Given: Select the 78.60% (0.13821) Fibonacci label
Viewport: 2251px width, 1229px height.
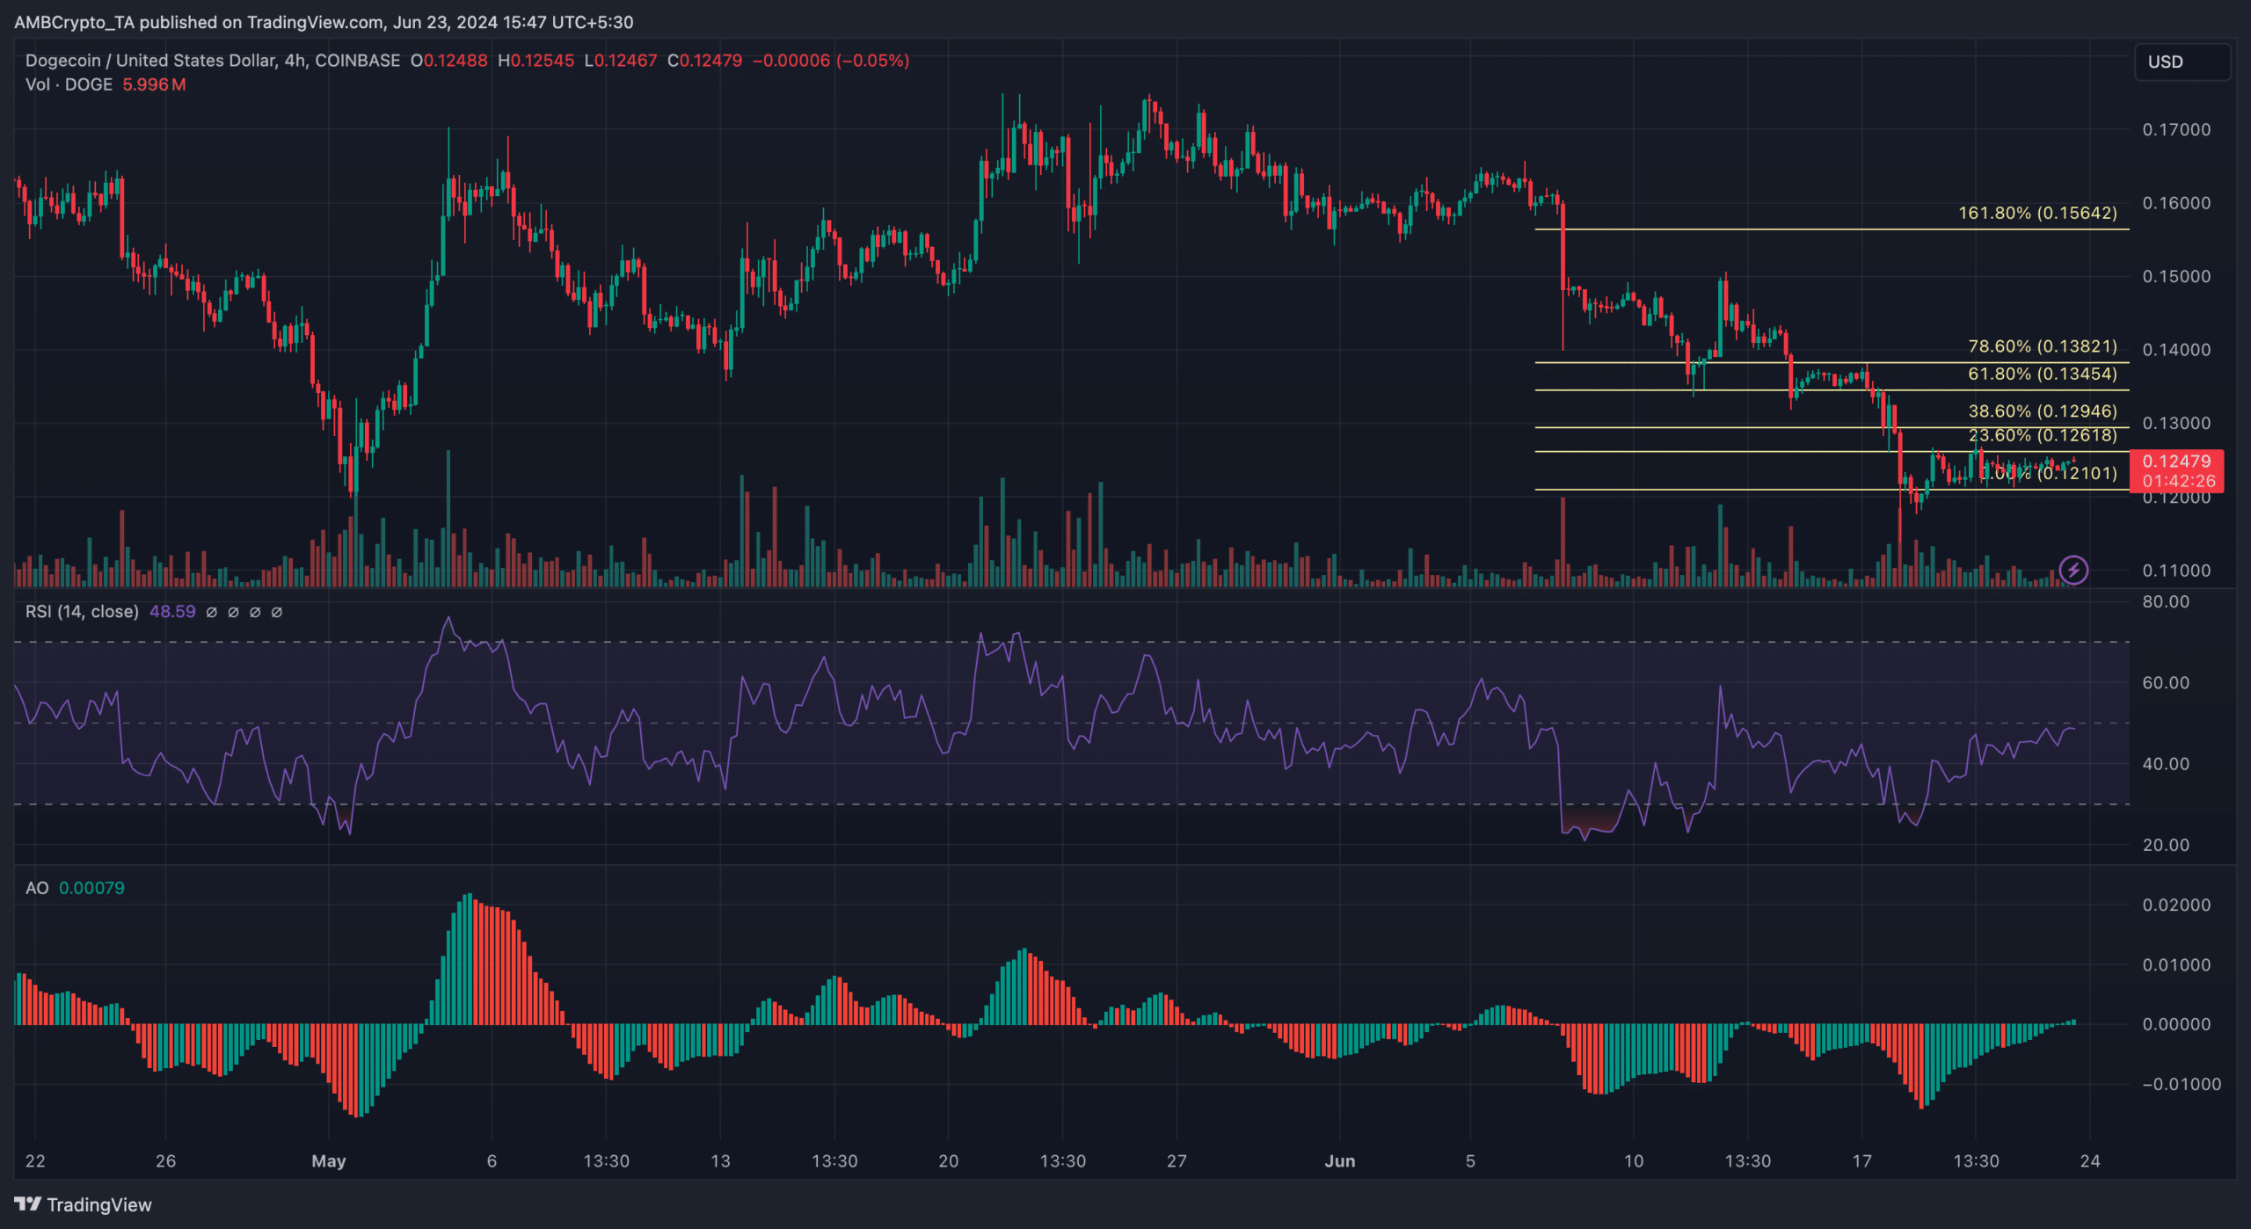Looking at the screenshot, I should [x=2043, y=346].
